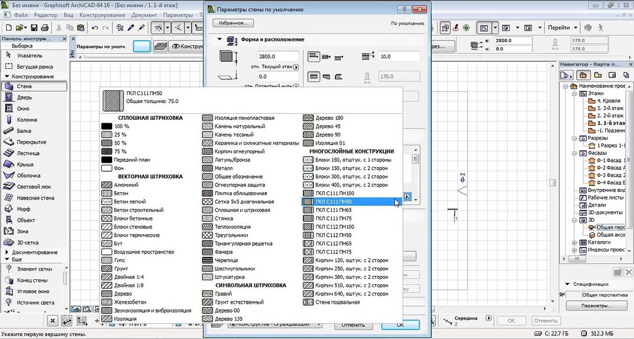Screen dimensions: 634x339
Task: Open the Вид menu
Action: (68, 15)
